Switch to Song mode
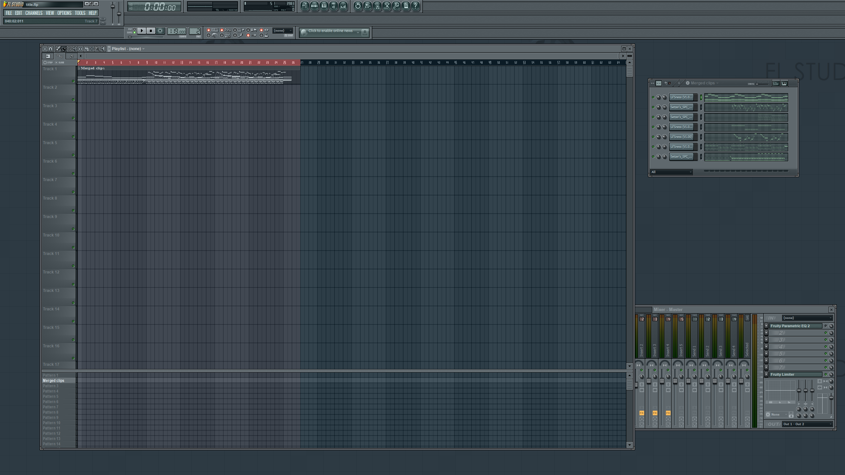This screenshot has width=845, height=475. [134, 32]
